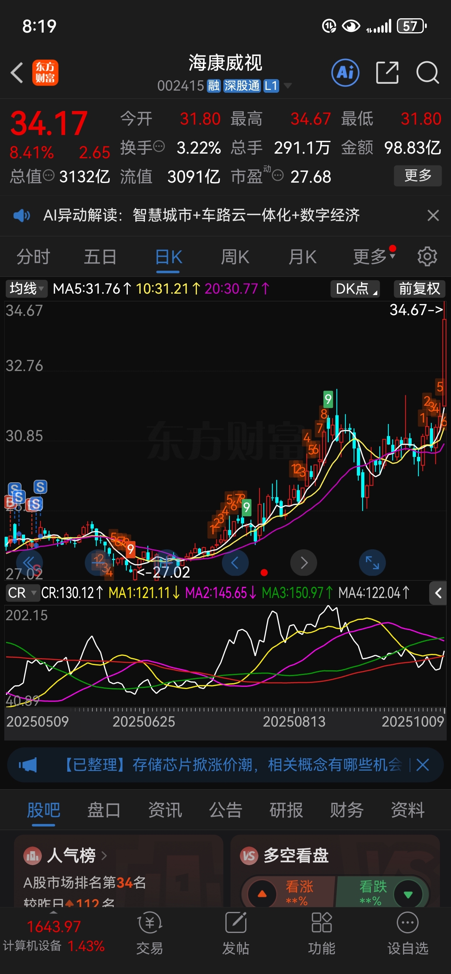Read the 存储芯片掀涨价潮 article

click(x=232, y=765)
